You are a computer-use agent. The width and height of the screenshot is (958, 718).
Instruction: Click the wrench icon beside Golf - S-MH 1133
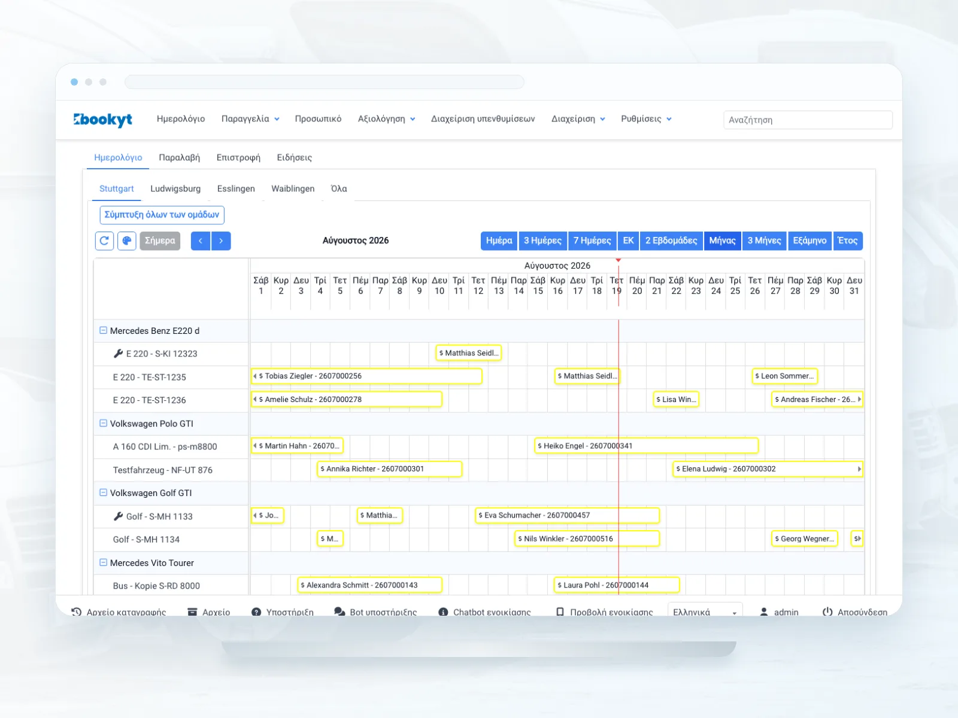pyautogui.click(x=118, y=516)
